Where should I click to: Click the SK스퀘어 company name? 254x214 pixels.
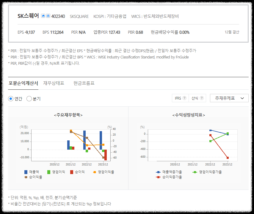[x=28, y=16]
